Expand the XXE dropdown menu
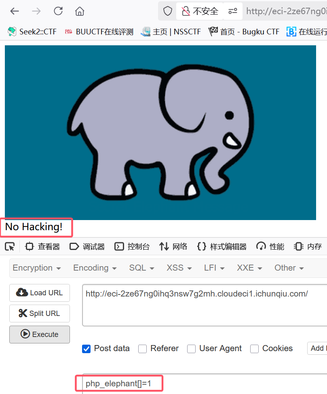The image size is (327, 394). click(x=250, y=268)
